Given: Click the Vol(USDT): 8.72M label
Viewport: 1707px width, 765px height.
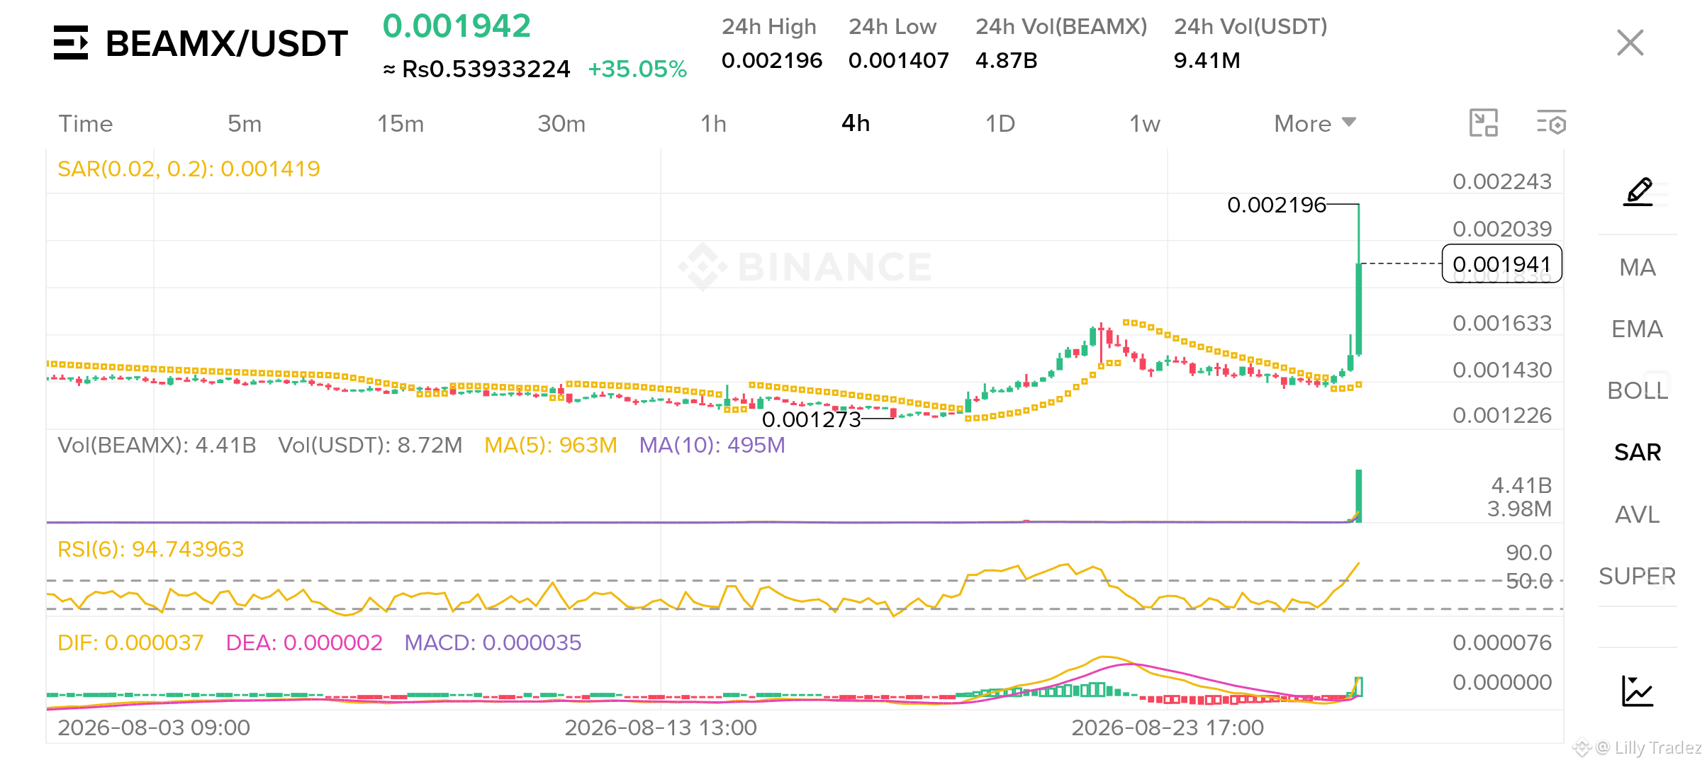Looking at the screenshot, I should coord(370,445).
